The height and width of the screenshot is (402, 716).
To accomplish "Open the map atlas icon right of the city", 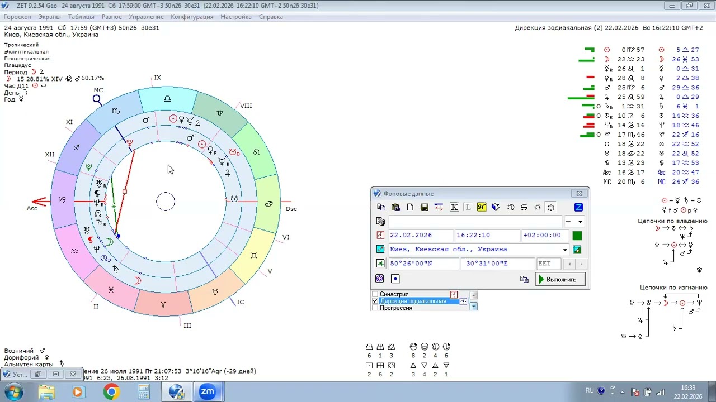I will (577, 250).
